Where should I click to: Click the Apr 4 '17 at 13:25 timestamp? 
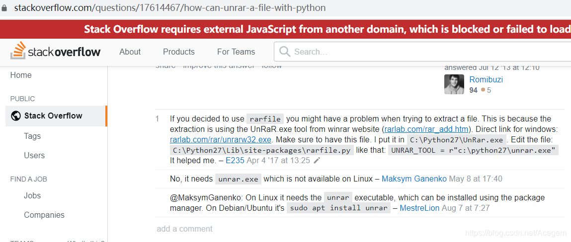[278, 160]
